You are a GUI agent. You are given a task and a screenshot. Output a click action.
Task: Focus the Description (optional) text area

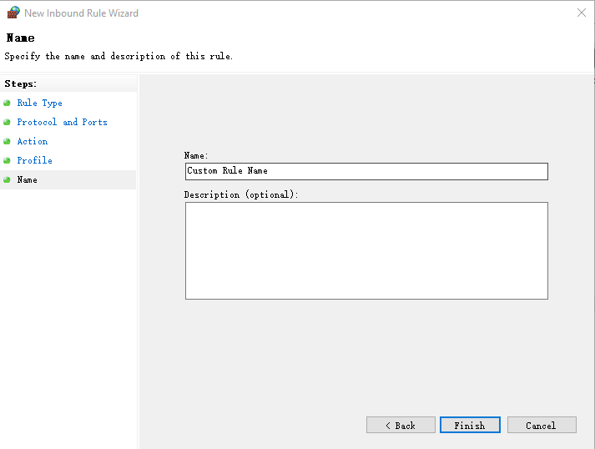[366, 250]
